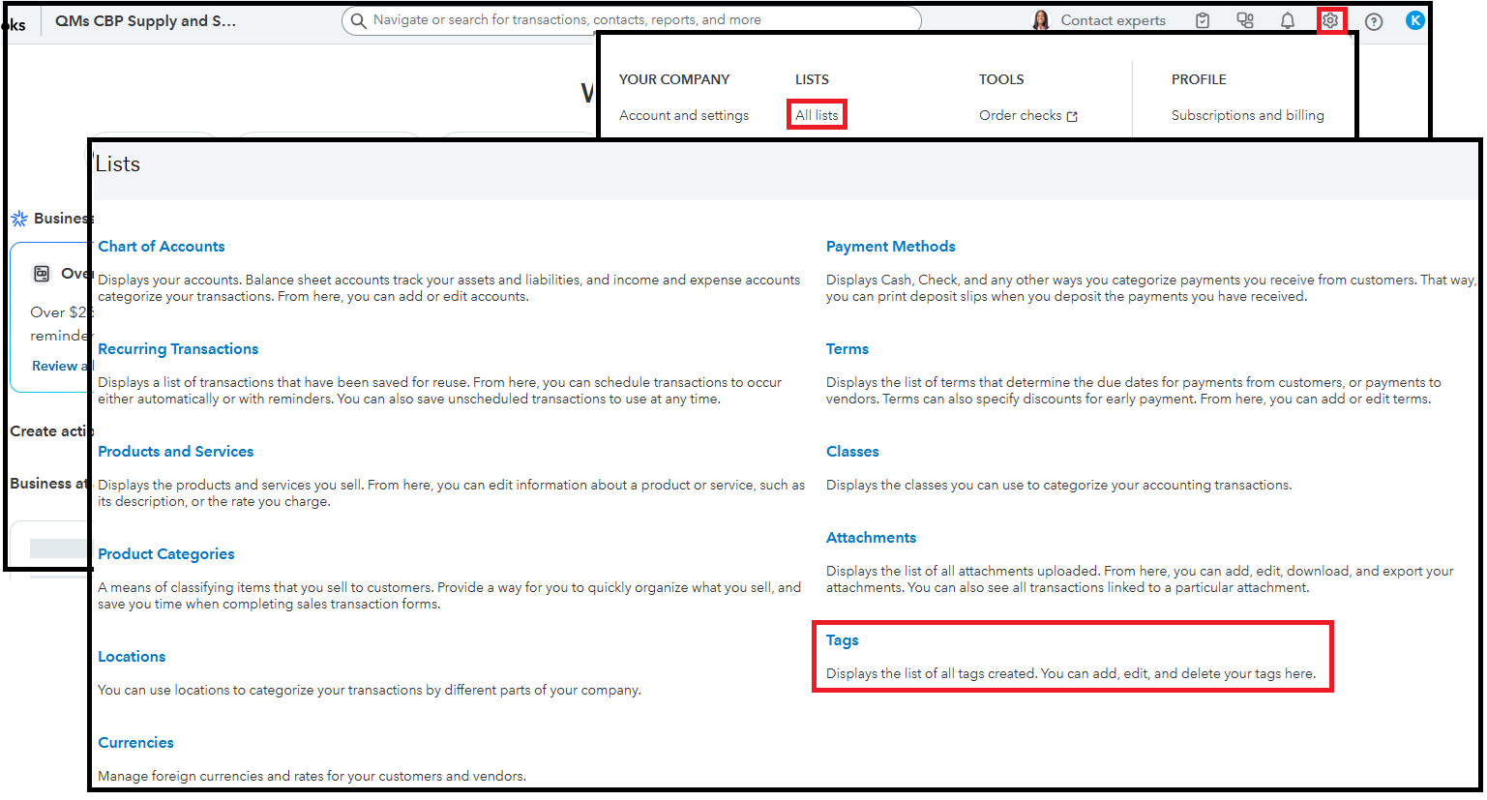Open the Locations list
This screenshot has width=1487, height=800.
tap(132, 657)
